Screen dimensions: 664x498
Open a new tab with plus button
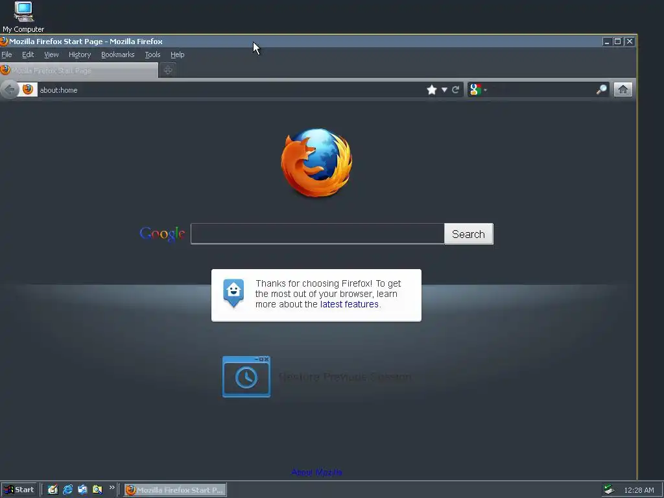click(x=168, y=70)
